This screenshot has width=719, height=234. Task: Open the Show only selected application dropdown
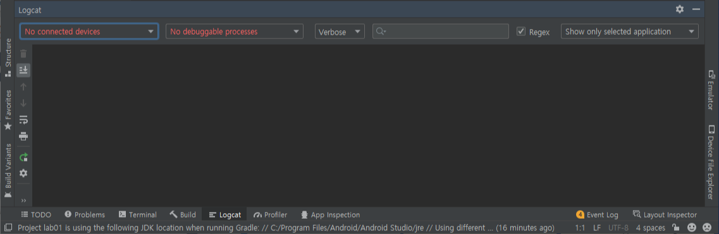point(630,31)
